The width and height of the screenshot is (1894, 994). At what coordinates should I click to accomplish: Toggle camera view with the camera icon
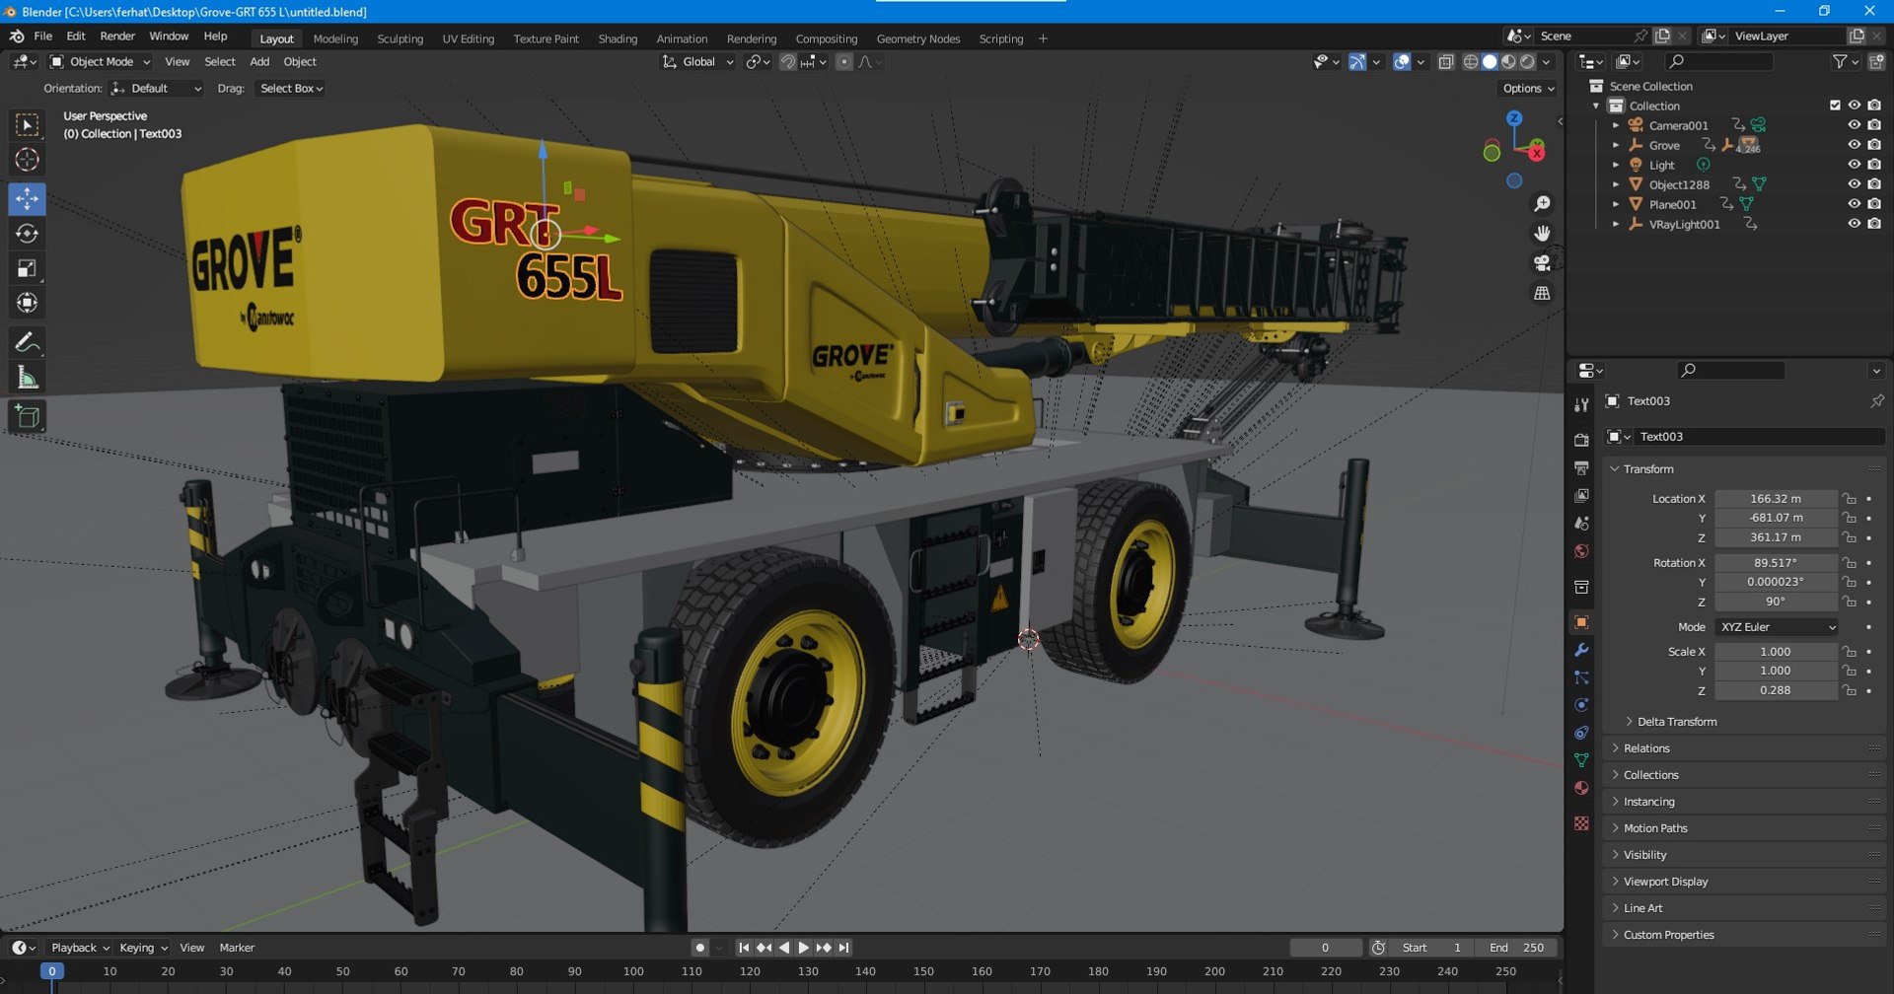pos(1542,263)
